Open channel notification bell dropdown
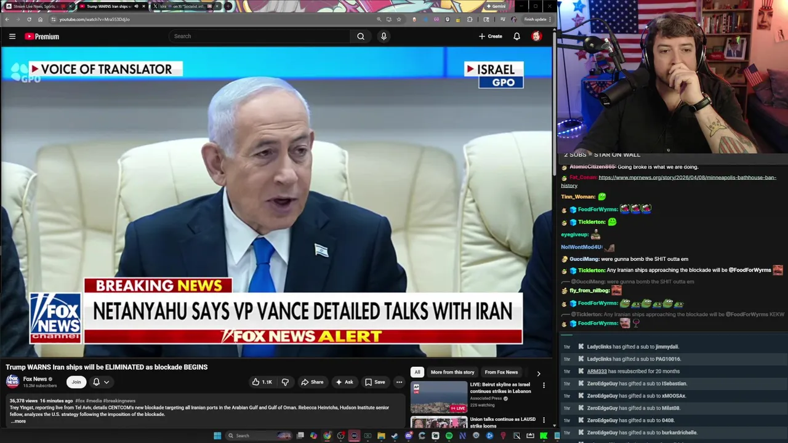Viewport: 788px width, 443px height. pos(101,382)
